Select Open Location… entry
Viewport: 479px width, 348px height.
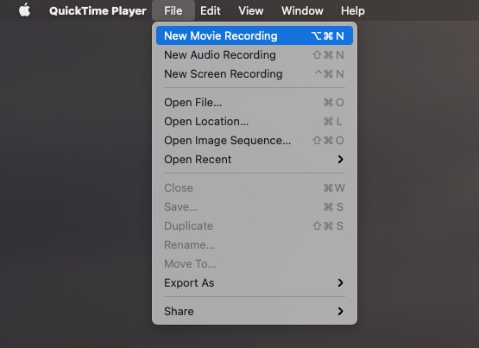(255, 121)
